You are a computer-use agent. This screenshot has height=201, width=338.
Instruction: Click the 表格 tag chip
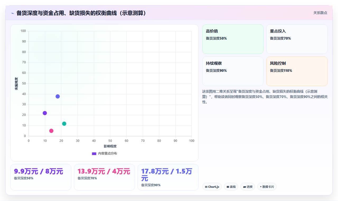(231, 187)
